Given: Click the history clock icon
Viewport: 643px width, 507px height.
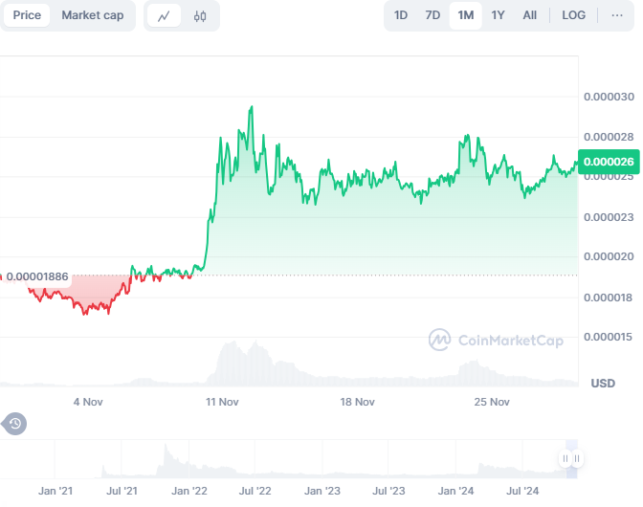Looking at the screenshot, I should point(14,424).
